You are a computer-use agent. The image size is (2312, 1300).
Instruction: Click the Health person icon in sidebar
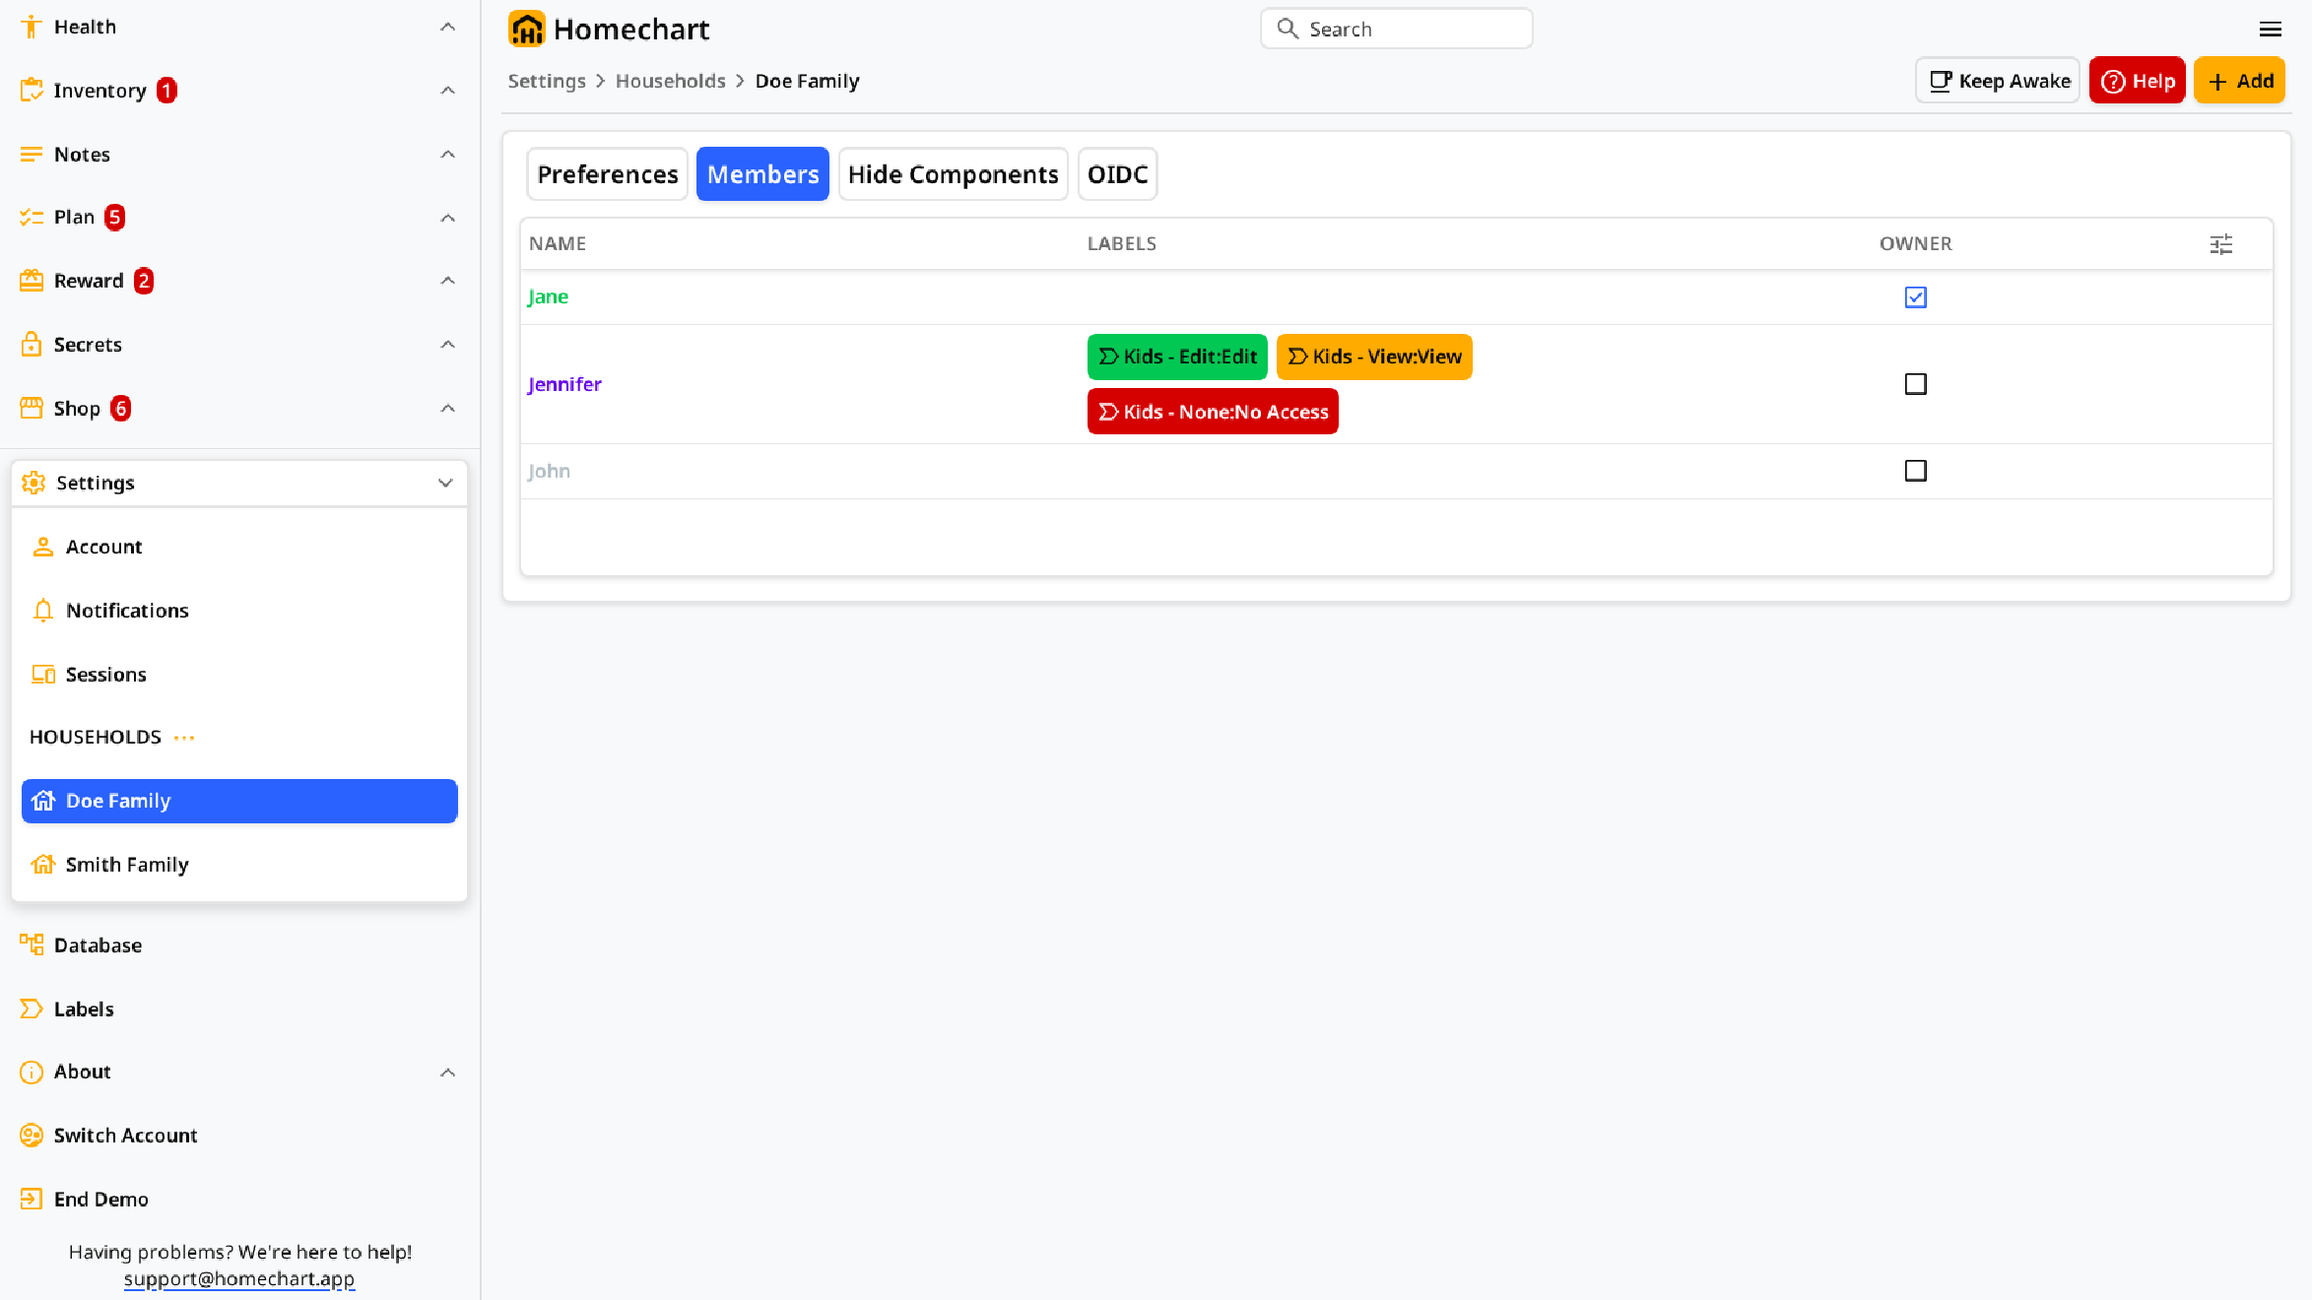click(x=32, y=27)
